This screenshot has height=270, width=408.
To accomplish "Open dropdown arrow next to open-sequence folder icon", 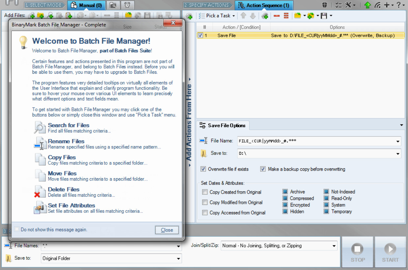I will point(304,16).
